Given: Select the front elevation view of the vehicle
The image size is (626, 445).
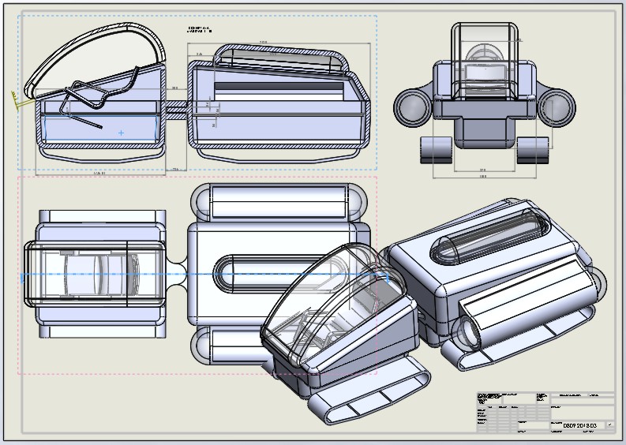Looking at the screenshot, I should coord(484,94).
